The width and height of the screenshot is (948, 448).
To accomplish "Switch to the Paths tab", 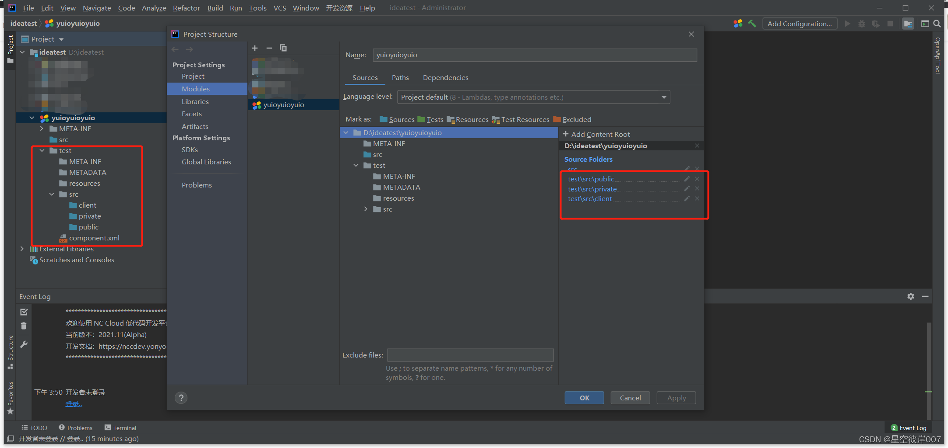I will tap(400, 77).
